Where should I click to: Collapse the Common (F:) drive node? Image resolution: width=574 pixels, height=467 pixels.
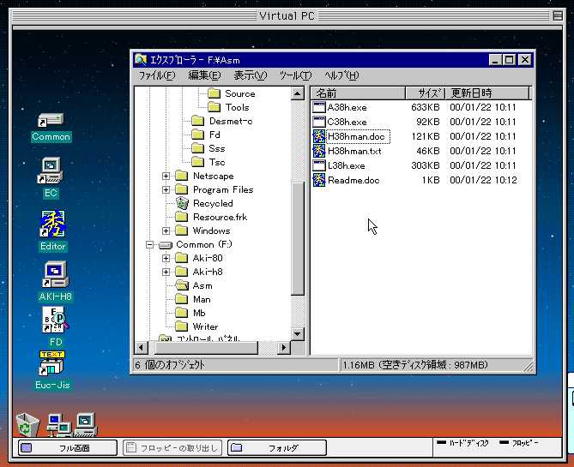(x=149, y=244)
